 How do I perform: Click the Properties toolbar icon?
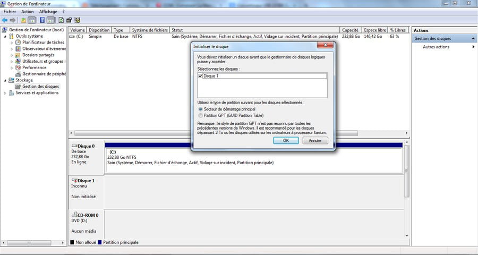pyautogui.click(x=69, y=20)
